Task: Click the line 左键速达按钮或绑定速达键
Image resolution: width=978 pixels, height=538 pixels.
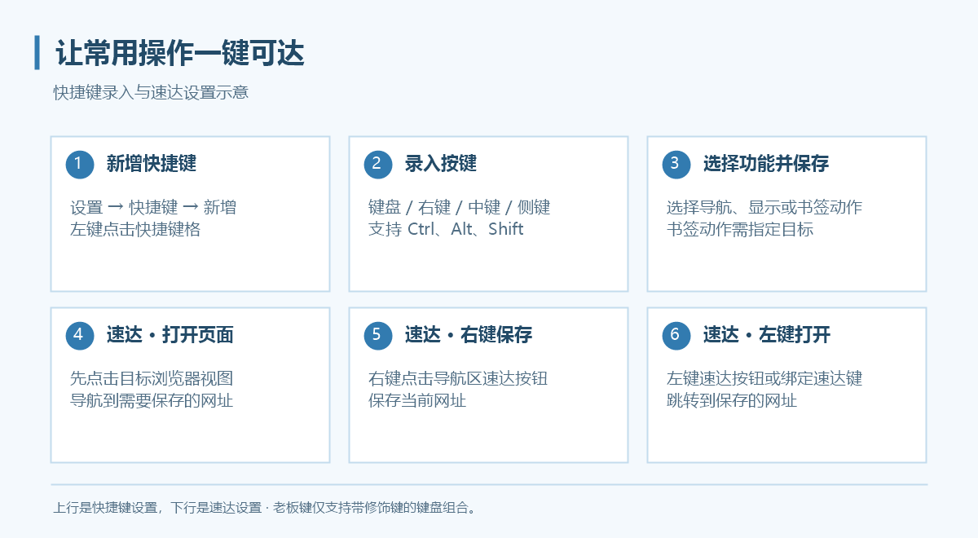Action: click(x=764, y=379)
